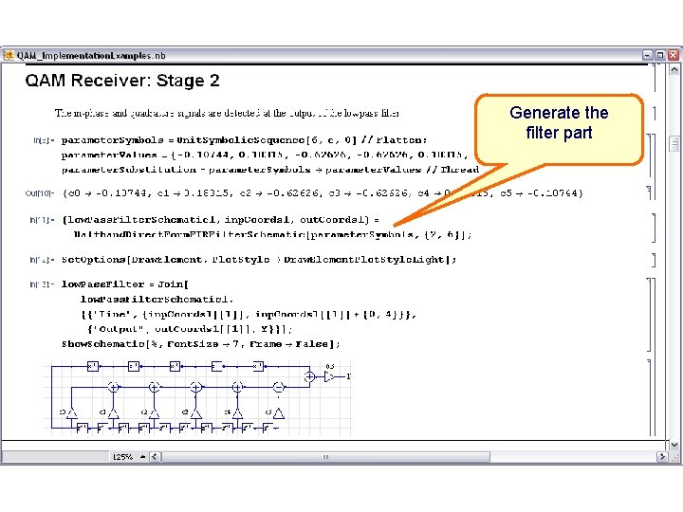The width and height of the screenshot is (683, 512).
Task: Click the {"Output", outCoords1 code line
Action: tap(190, 329)
